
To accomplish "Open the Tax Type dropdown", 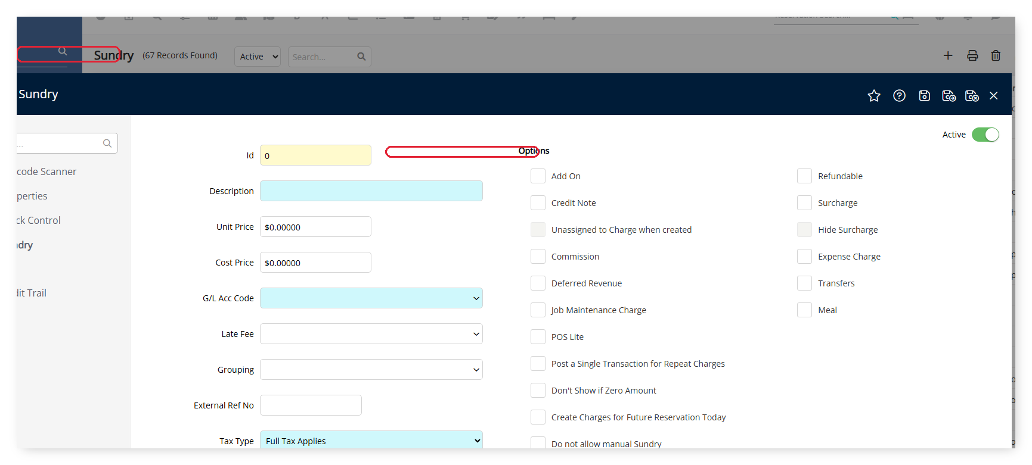I will tap(371, 440).
